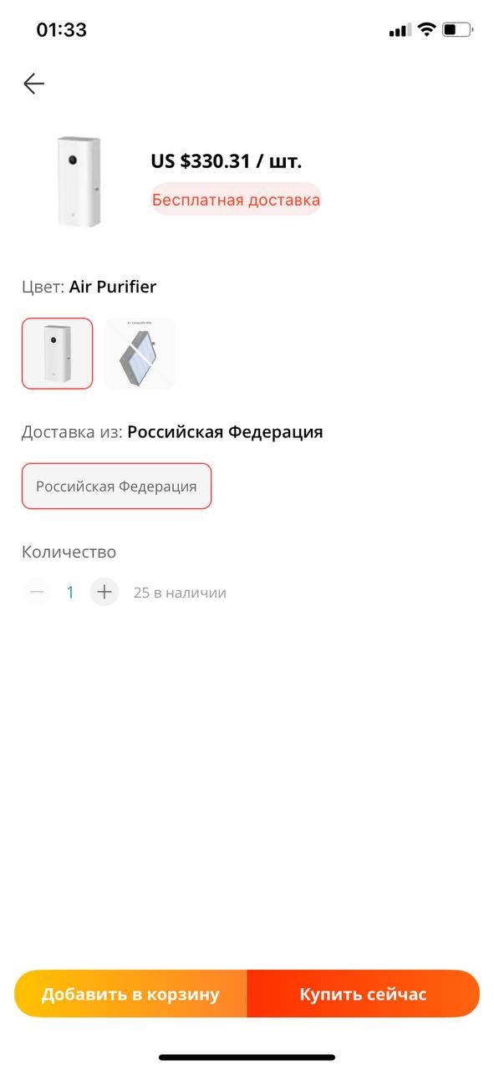Click Добавить в корзину button
Viewport: 494px width, 1070px height.
click(130, 994)
